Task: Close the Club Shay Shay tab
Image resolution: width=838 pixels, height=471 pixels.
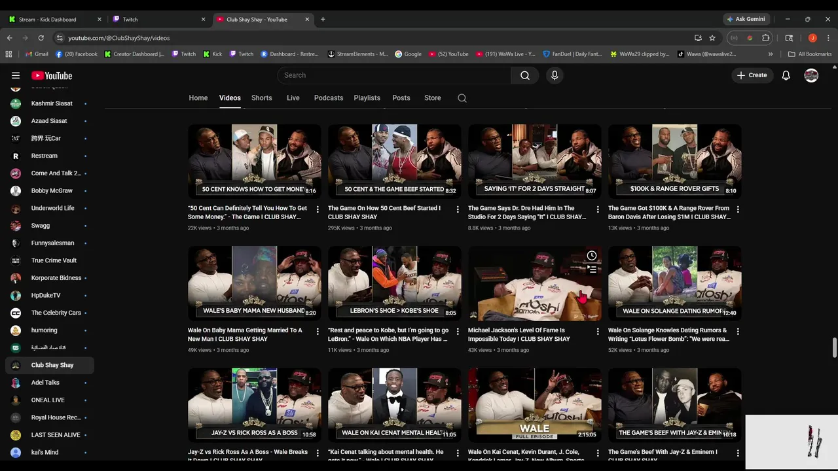Action: (x=308, y=19)
